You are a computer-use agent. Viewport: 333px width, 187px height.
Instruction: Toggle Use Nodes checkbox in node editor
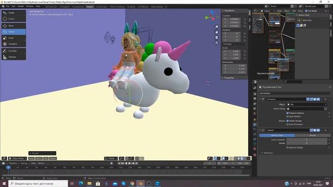pos(306,11)
